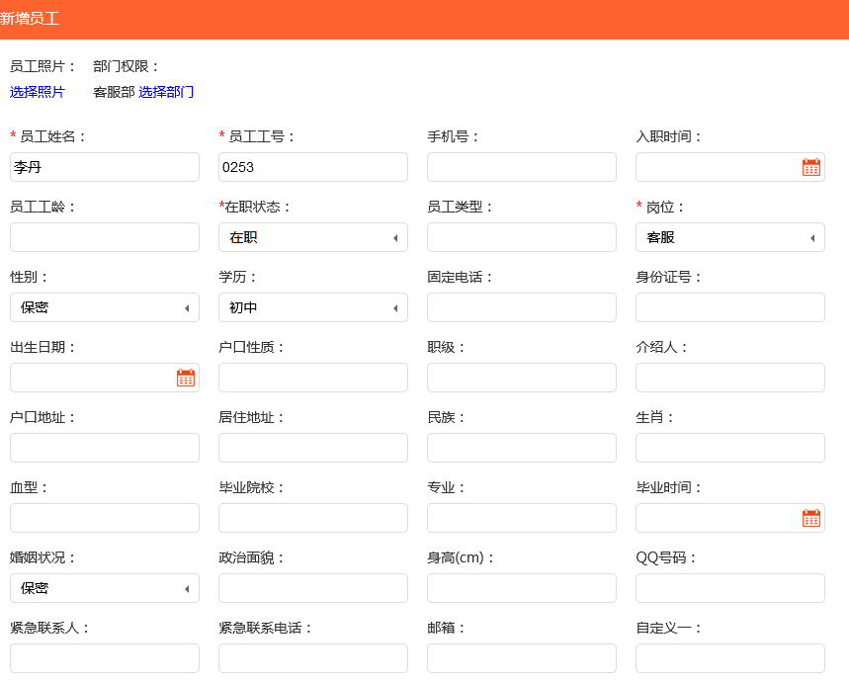Focus the 员工姓名 input field
Screen dimensions: 849x682
click(104, 167)
